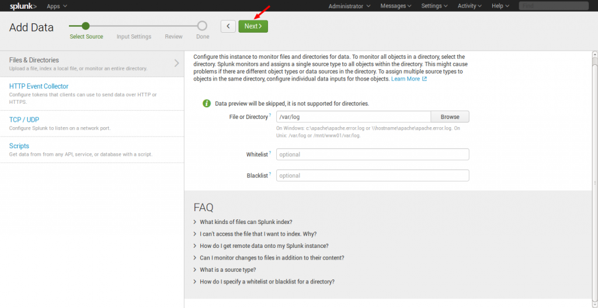Expand 'How do I get remote data' FAQ

264,246
